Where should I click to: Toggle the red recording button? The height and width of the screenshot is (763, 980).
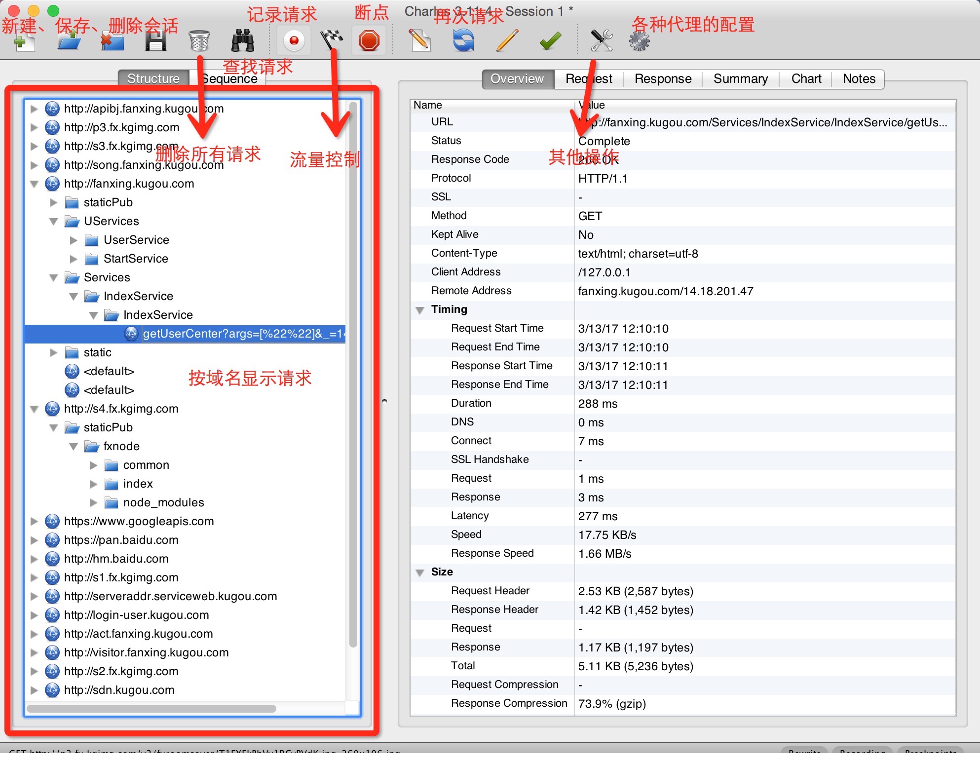point(294,41)
